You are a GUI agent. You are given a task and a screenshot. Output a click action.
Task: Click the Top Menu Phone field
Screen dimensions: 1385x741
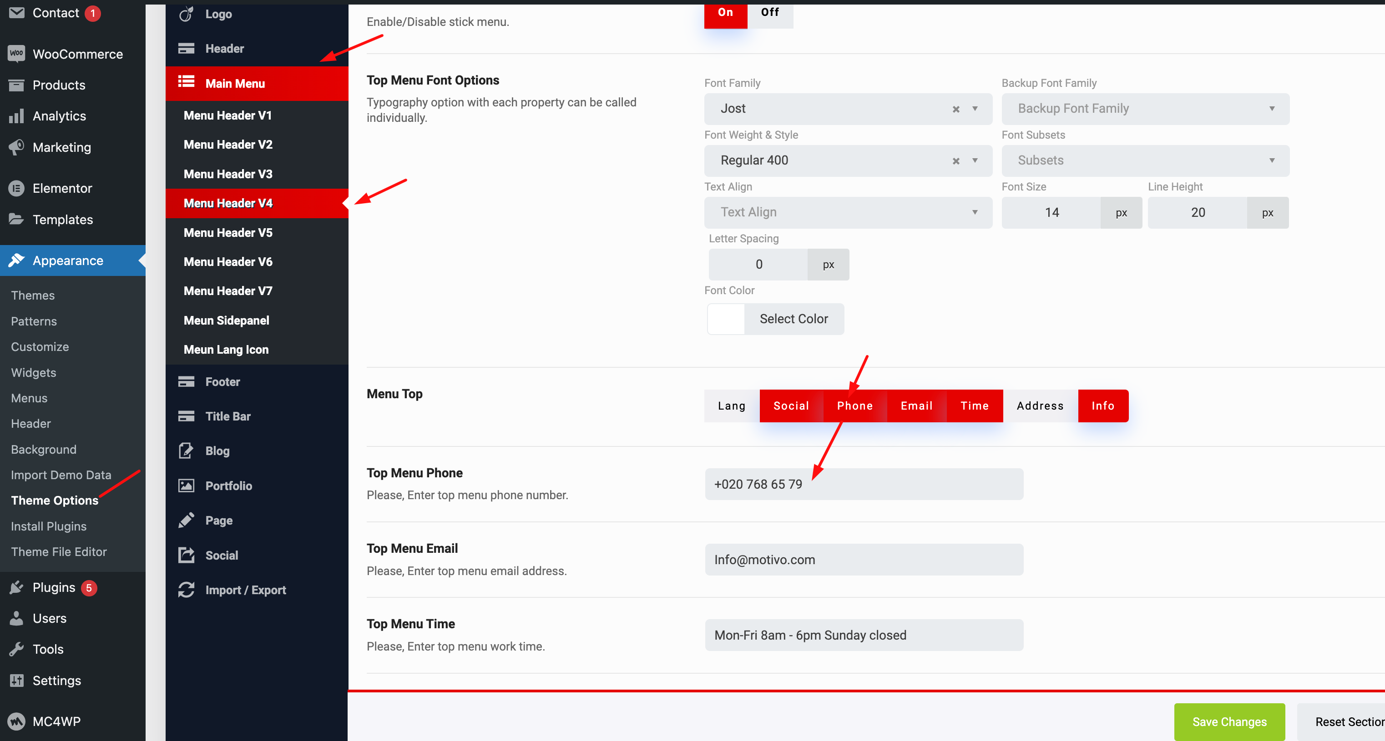click(864, 484)
